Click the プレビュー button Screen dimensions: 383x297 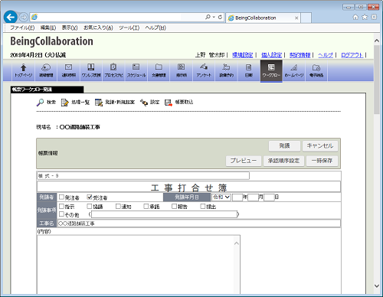coord(244,161)
